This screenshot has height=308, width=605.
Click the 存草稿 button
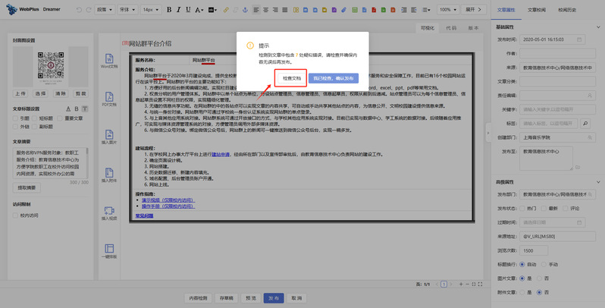[226, 298]
